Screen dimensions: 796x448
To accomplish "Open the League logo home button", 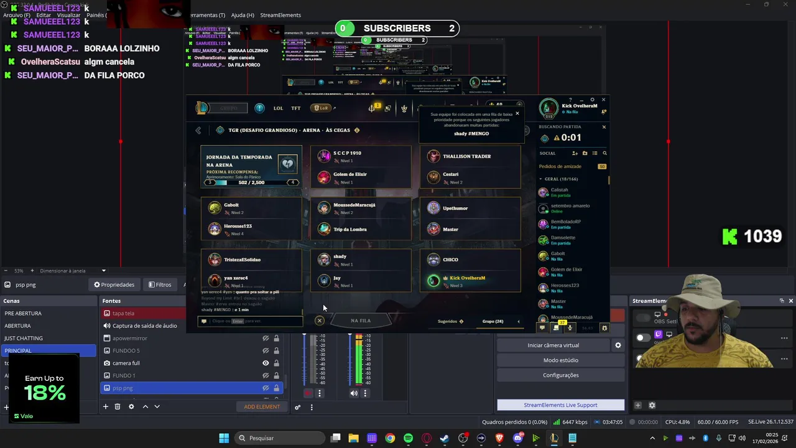I will [201, 108].
